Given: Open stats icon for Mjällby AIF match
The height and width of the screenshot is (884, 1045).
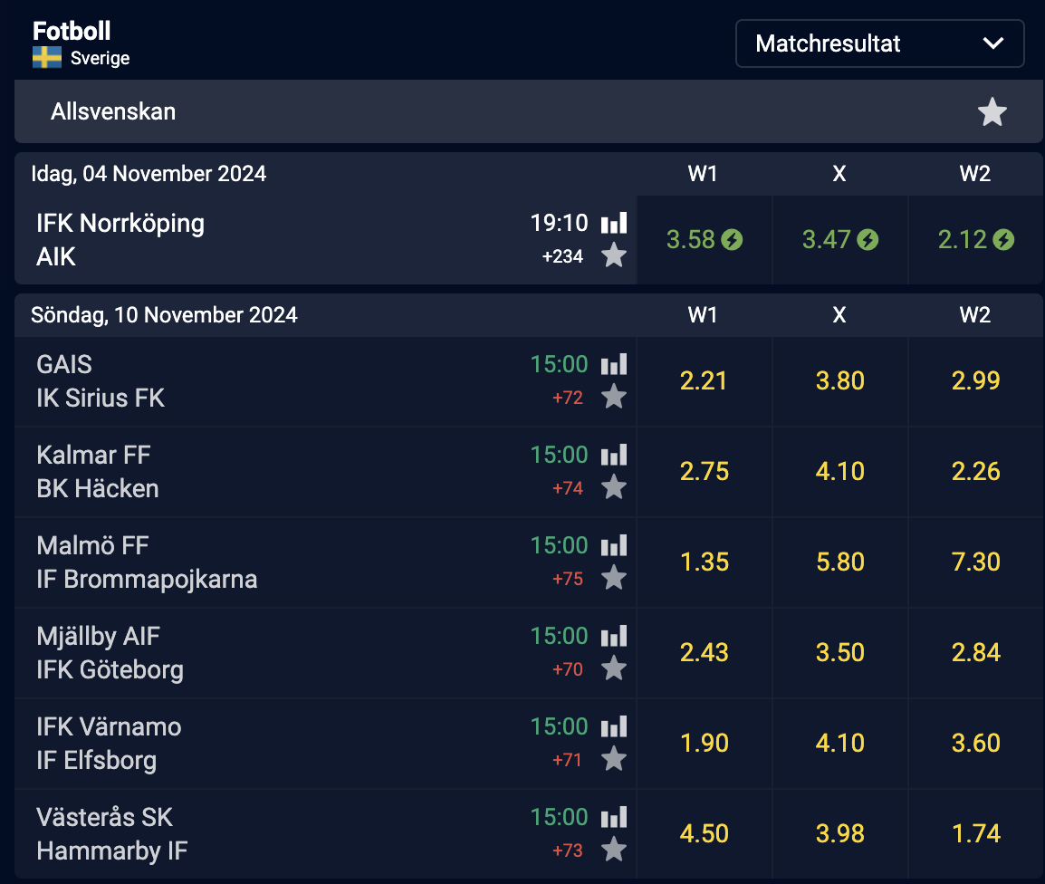Looking at the screenshot, I should point(614,636).
